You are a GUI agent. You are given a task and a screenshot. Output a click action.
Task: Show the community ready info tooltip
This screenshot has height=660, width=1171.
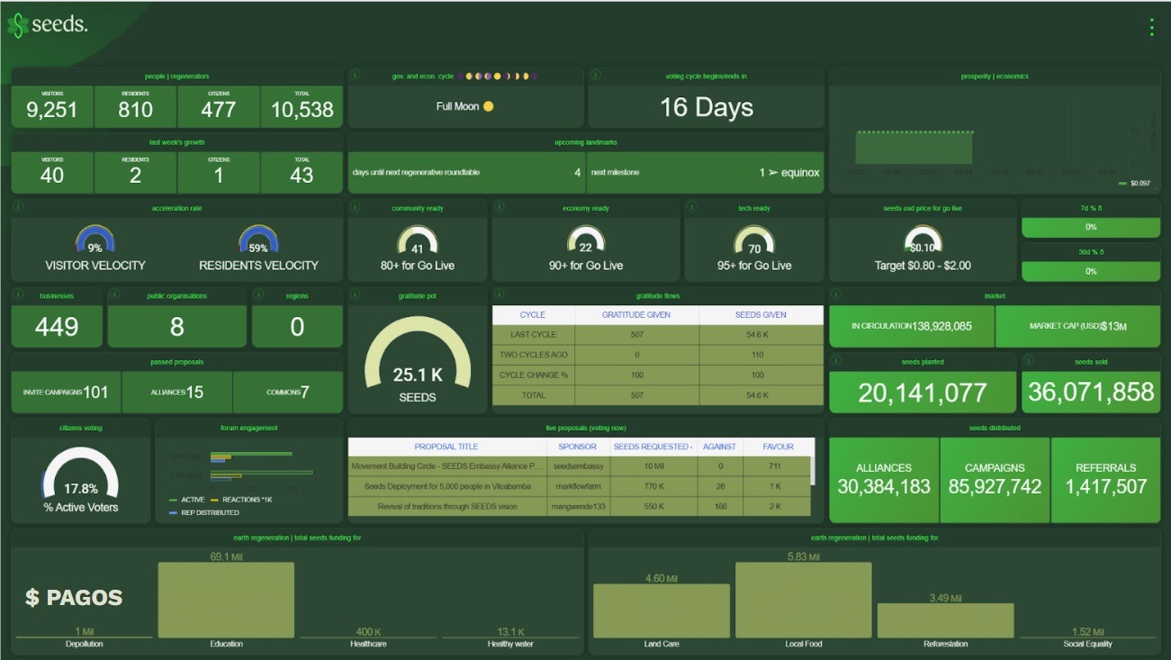tap(355, 207)
